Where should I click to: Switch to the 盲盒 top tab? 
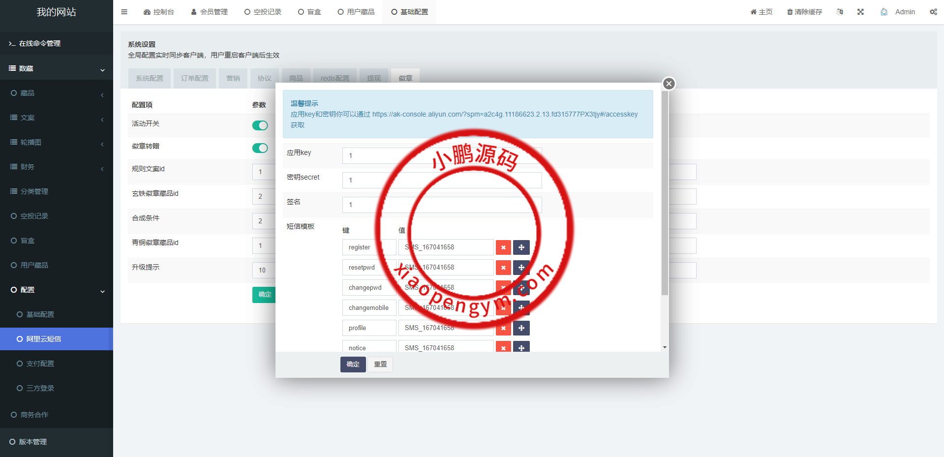click(x=310, y=12)
